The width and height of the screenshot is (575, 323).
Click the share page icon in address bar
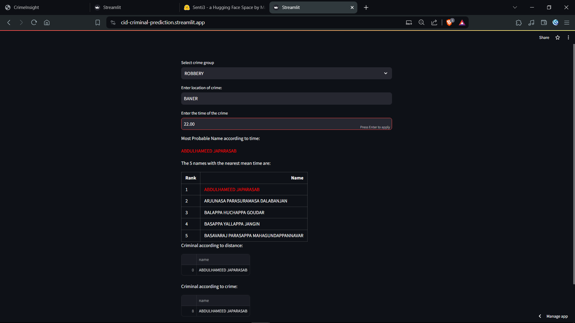coord(434,22)
